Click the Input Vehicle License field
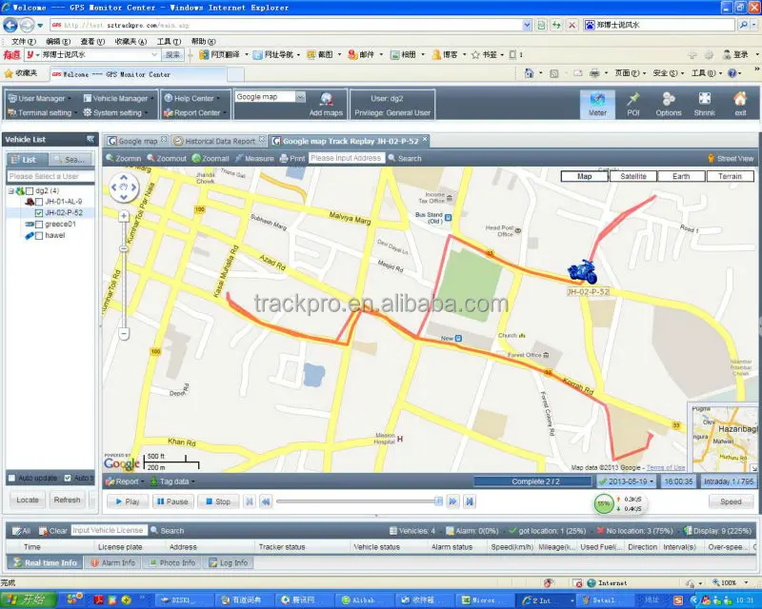Viewport: 762px width, 609px height. 109,530
